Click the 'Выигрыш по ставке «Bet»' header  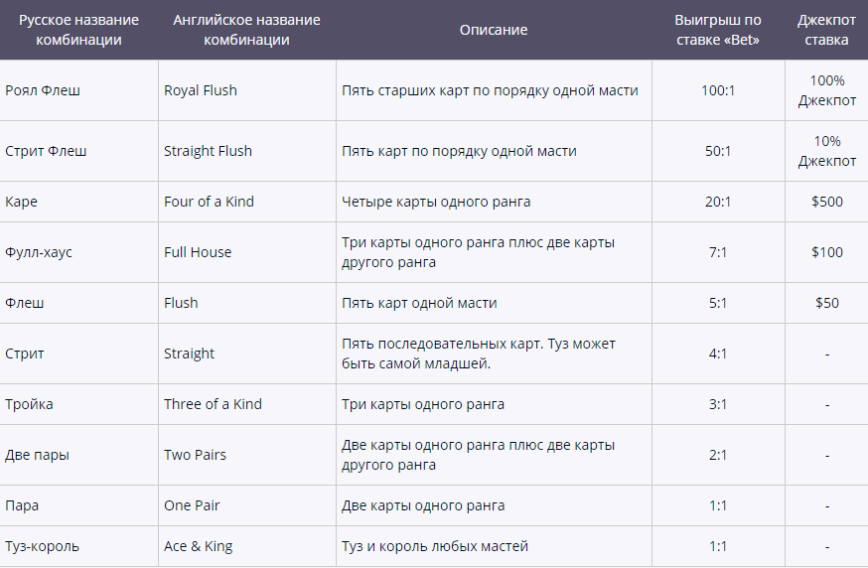tap(718, 30)
